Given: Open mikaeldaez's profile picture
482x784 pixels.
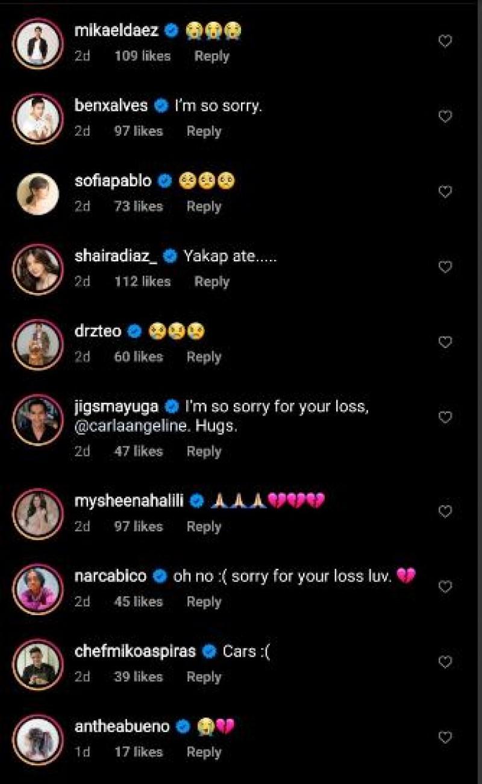Looking at the screenshot, I should point(38,42).
